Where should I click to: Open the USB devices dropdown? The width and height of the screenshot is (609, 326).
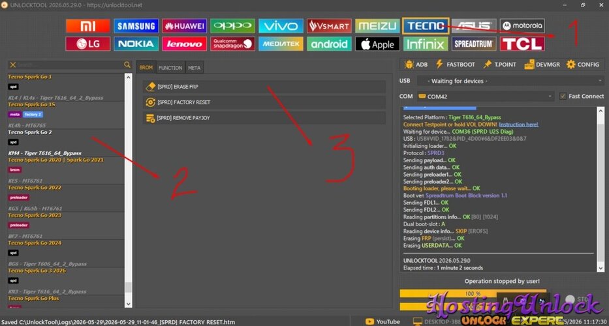coord(510,81)
